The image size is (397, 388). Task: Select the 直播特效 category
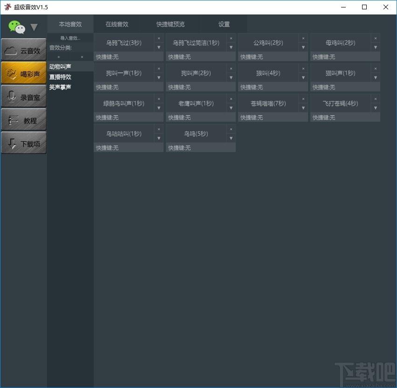click(60, 77)
